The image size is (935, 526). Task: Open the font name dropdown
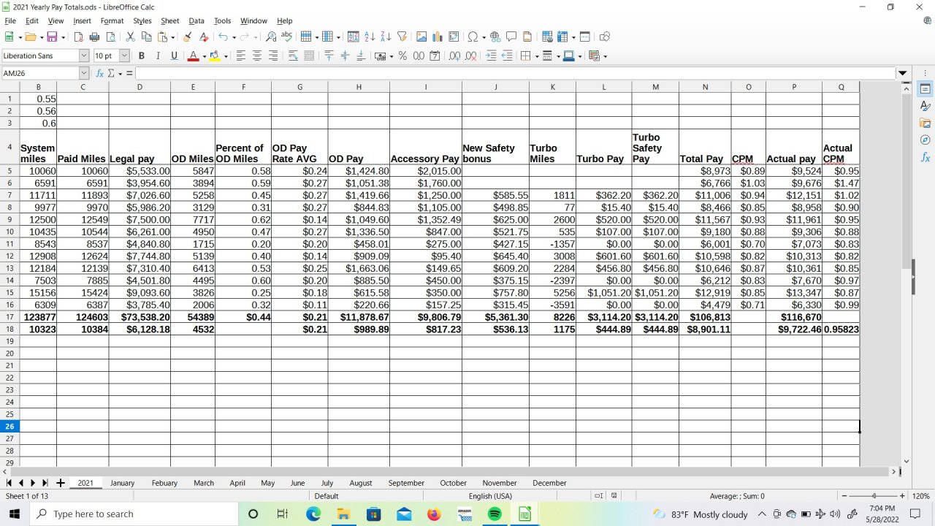coord(84,56)
